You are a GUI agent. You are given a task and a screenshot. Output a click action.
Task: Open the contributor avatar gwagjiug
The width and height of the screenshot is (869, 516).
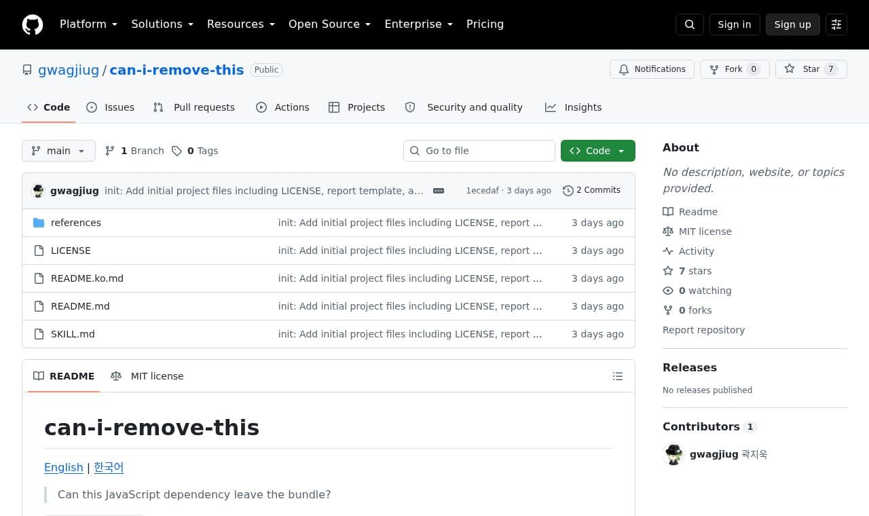click(673, 454)
